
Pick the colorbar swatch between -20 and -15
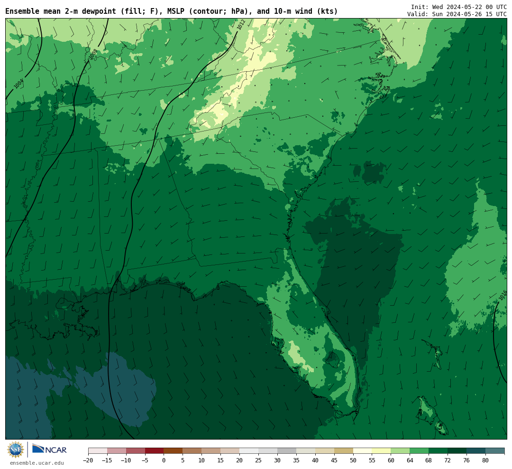coord(98,451)
